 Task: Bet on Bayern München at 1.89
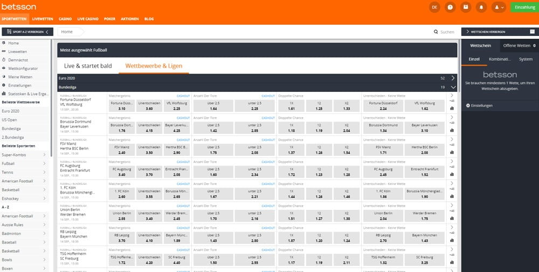point(177,238)
